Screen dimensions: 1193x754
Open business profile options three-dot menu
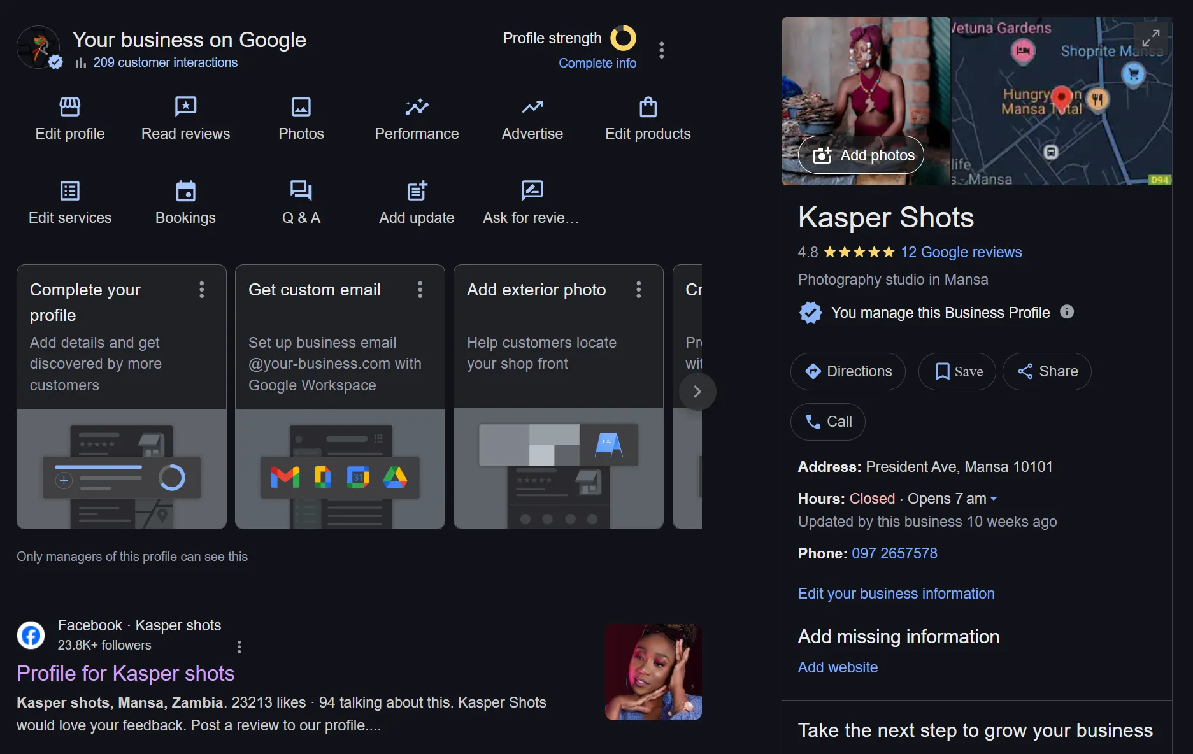(662, 50)
